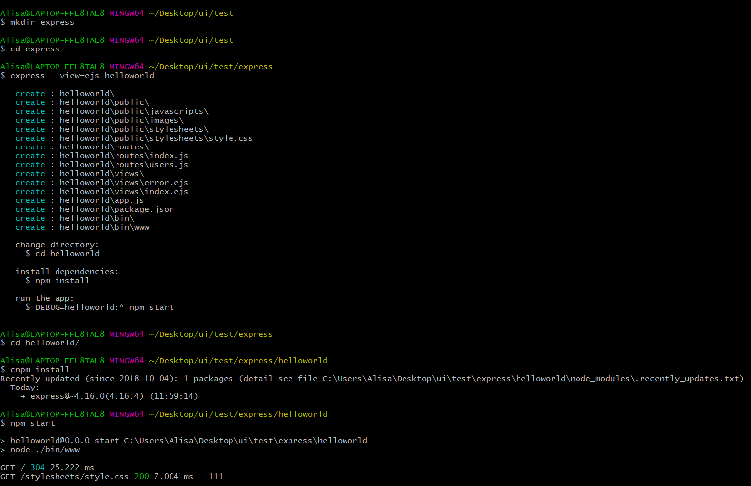The image size is (751, 486).
Task: Click the 'mkdir express' command line
Action: 38,22
